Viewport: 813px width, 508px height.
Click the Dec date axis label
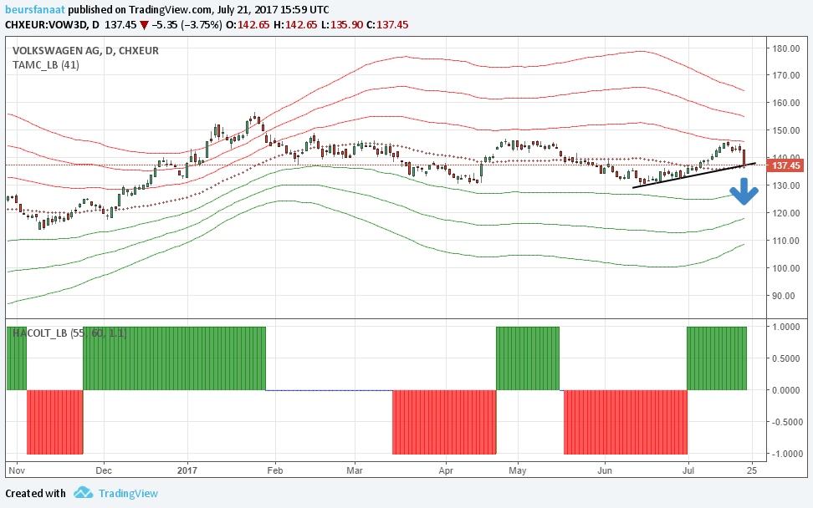pyautogui.click(x=104, y=470)
